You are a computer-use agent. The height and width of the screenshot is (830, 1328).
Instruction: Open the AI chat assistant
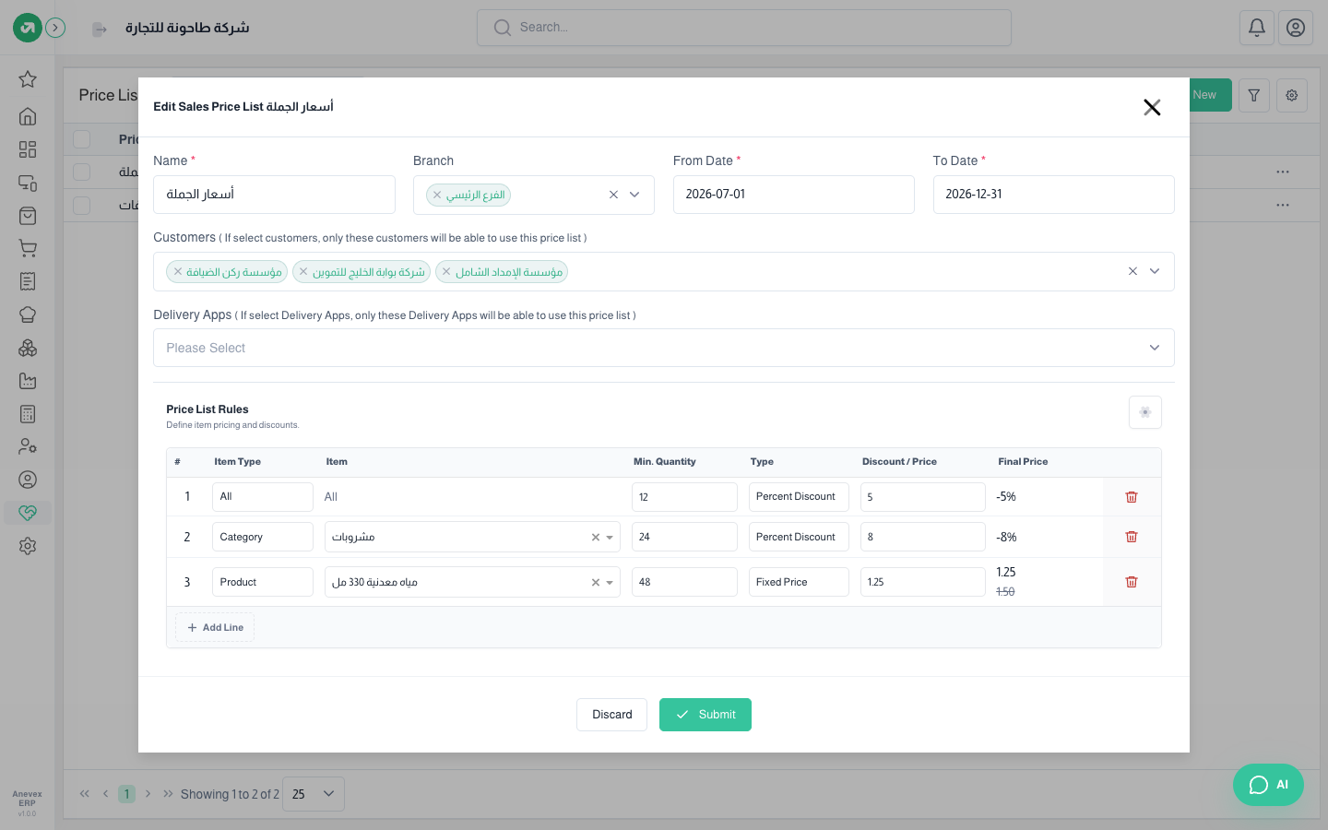(x=1268, y=785)
